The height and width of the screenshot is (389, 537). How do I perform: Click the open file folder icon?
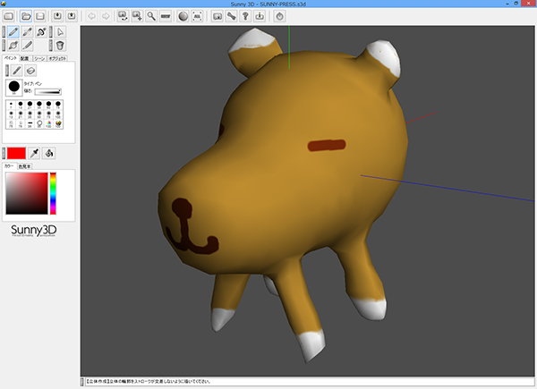coord(27,16)
